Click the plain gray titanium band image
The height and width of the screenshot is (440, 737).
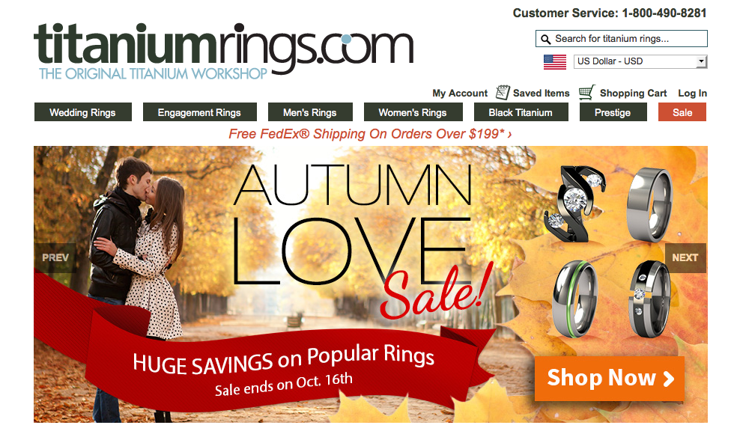pyautogui.click(x=649, y=205)
